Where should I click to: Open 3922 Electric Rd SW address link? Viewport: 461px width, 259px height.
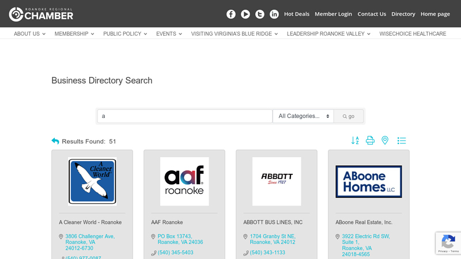[x=366, y=245]
